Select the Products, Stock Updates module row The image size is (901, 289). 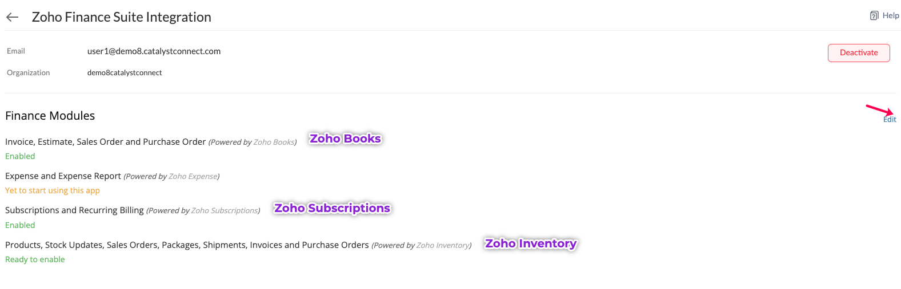coord(238,245)
